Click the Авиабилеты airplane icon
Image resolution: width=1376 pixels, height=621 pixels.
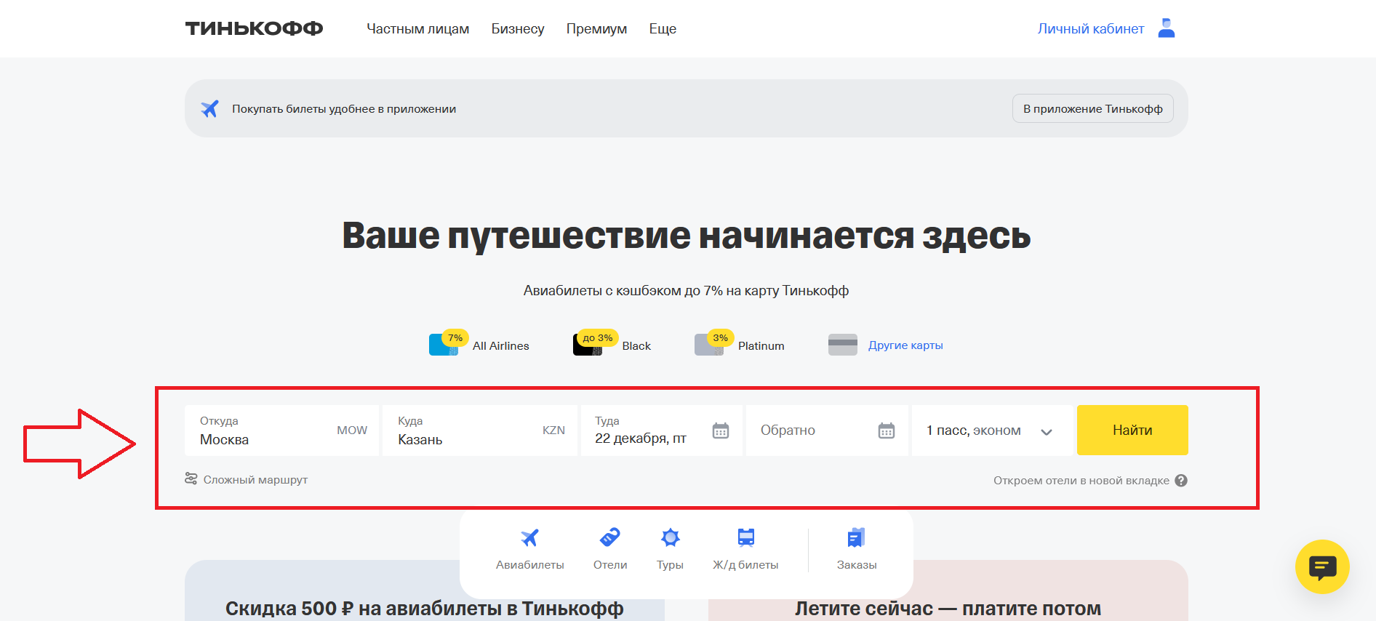point(529,538)
